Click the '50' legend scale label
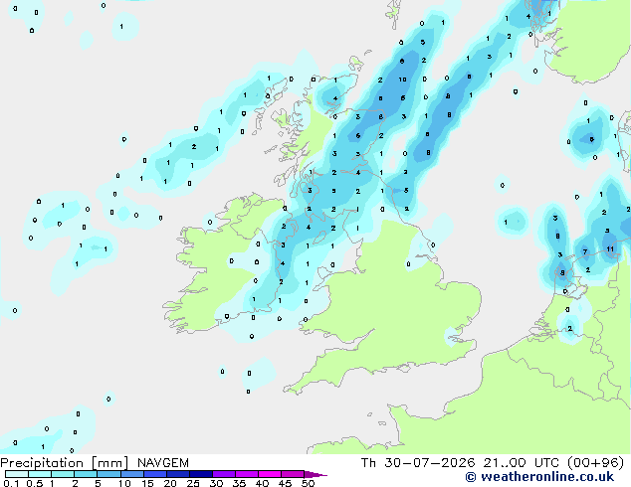Viewport: 631px width, 487px height. 308,483
